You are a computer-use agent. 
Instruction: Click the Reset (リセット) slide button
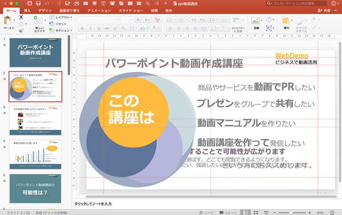click(x=58, y=24)
